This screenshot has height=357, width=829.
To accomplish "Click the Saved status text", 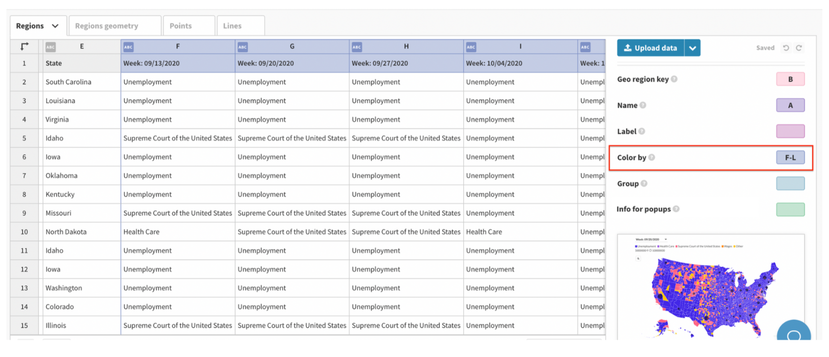I will coord(765,48).
